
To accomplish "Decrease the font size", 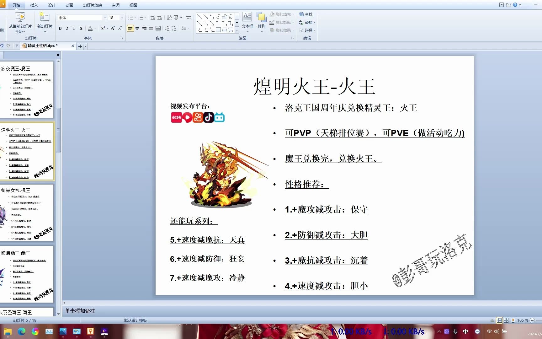I will [120, 28].
